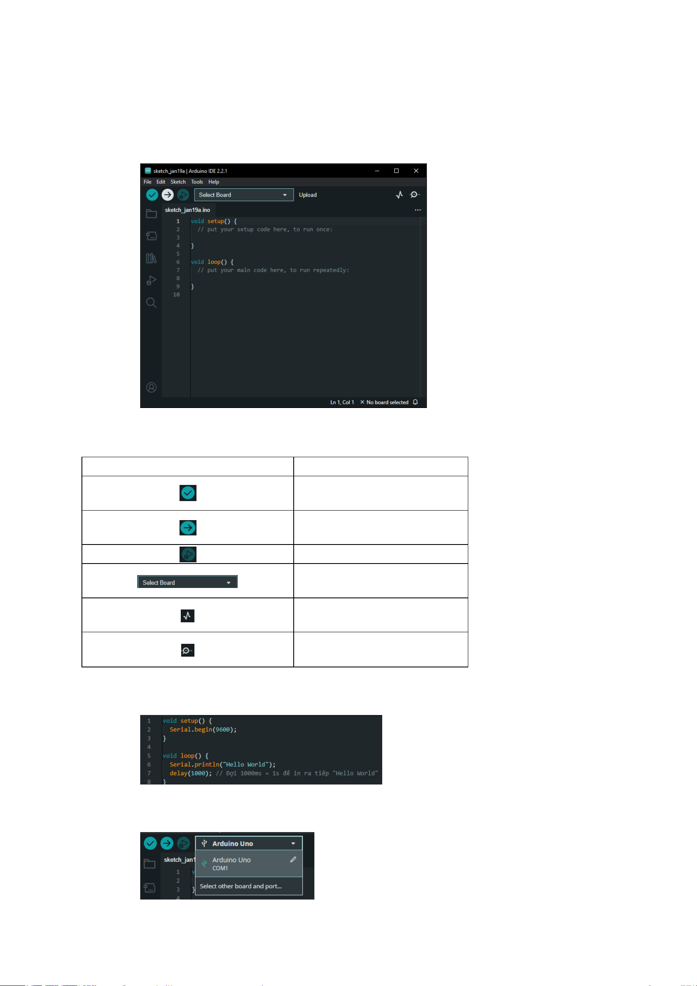Open the Library Manager sidebar icon
This screenshot has height=986, width=697.
pyautogui.click(x=151, y=258)
